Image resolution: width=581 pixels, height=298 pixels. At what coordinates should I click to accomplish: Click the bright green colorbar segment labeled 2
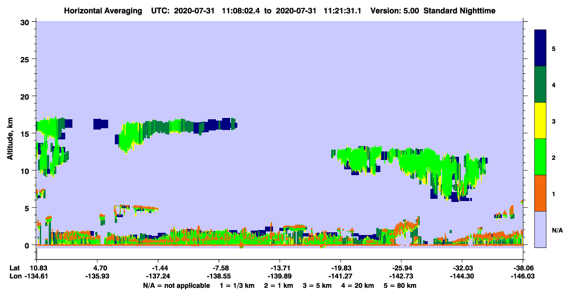click(540, 156)
